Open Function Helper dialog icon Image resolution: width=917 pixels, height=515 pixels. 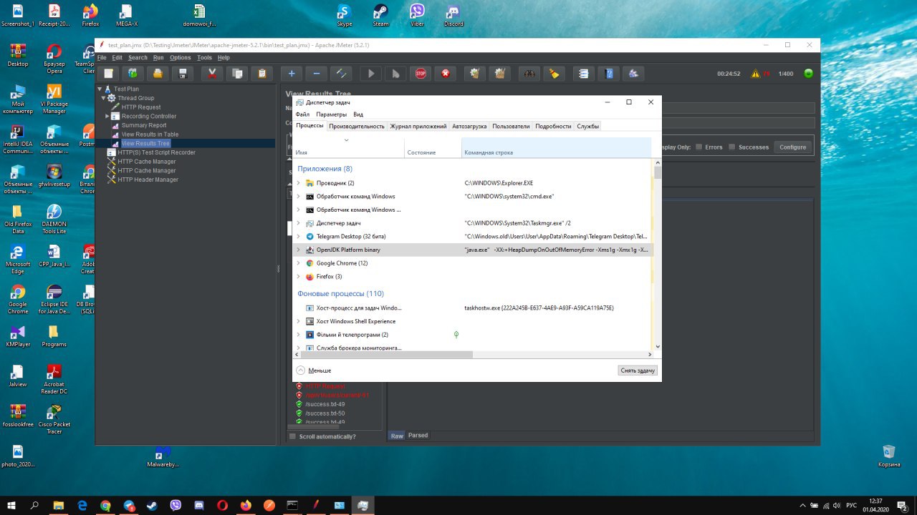pos(584,73)
